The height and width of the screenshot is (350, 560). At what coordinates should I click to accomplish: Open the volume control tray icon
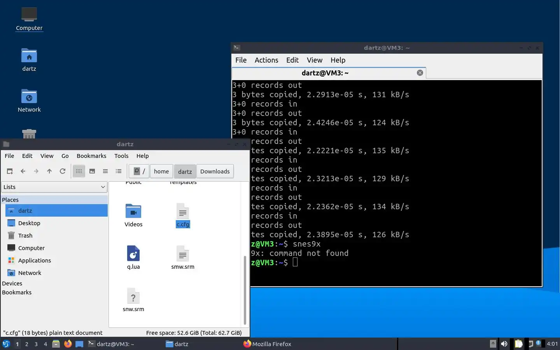504,344
